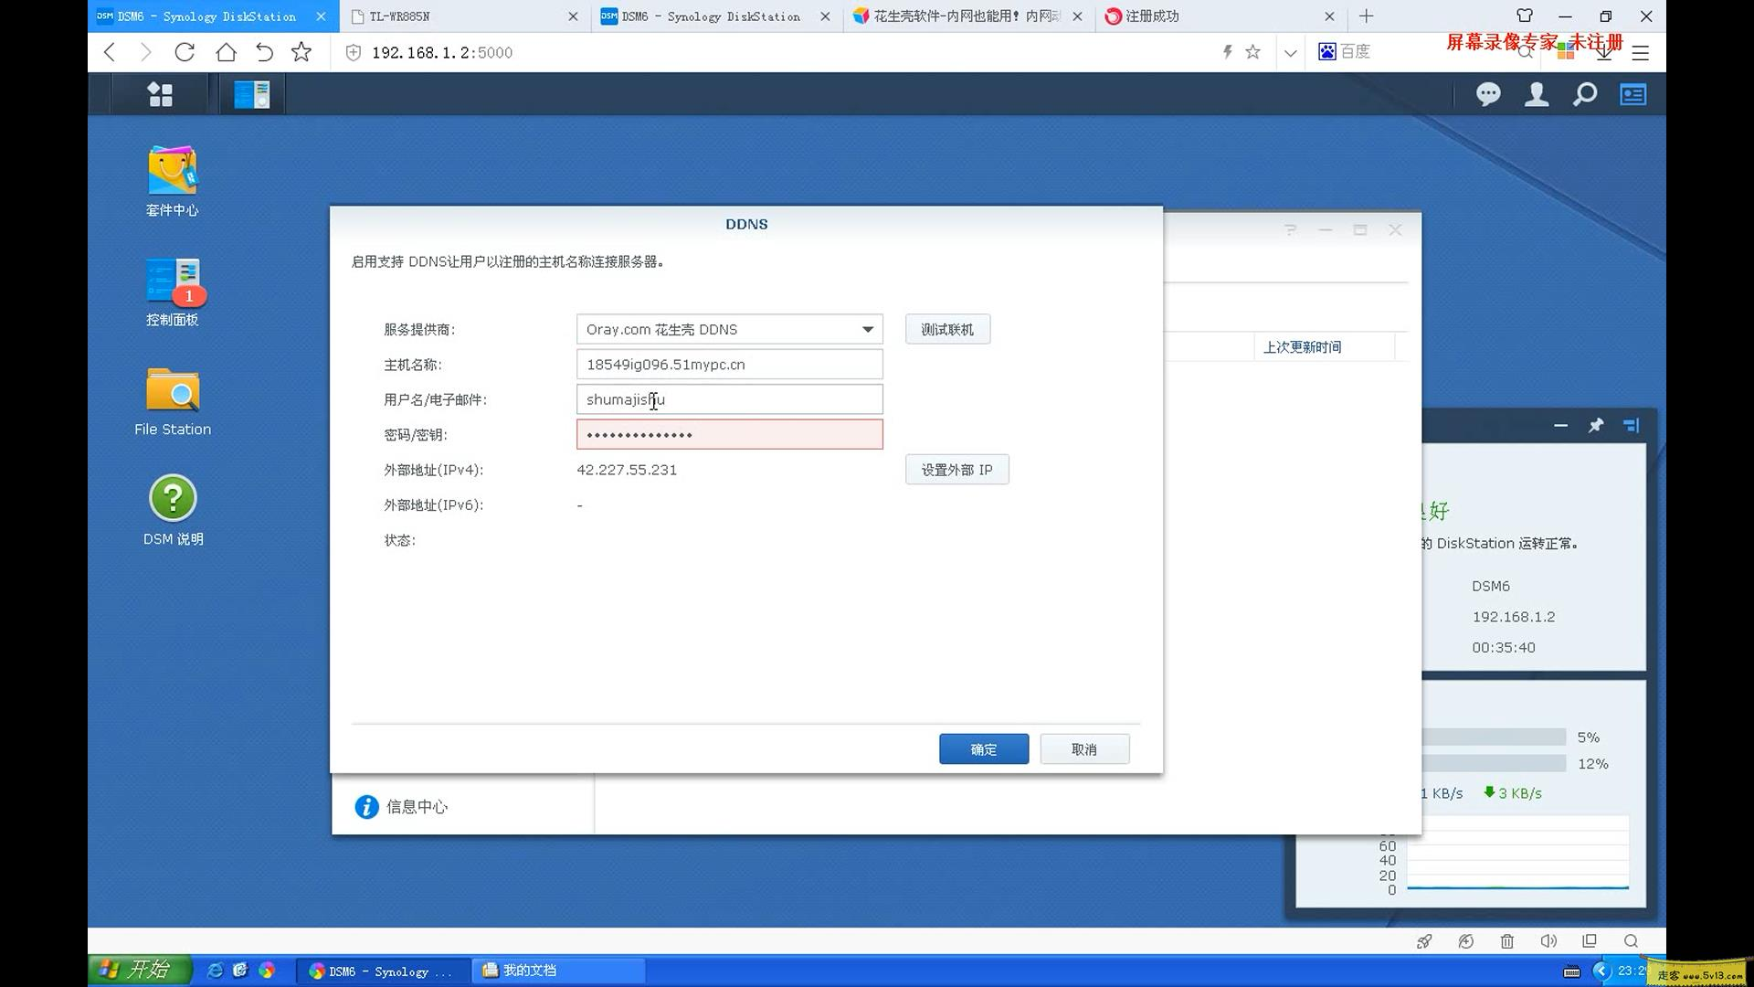Open the Control Panel taskbar icon
This screenshot has width=1754, height=987.
251,93
